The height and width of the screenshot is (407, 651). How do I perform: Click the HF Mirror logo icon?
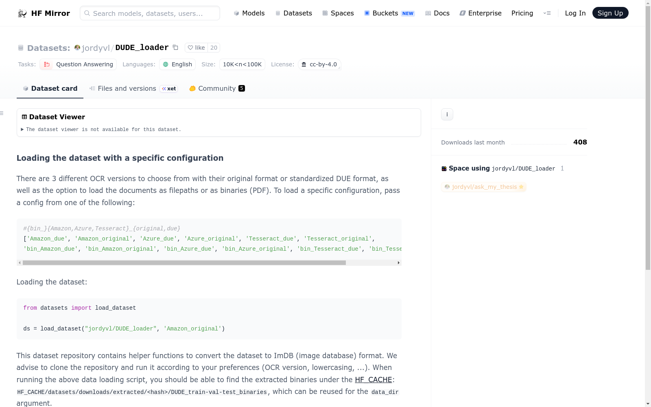(22, 13)
